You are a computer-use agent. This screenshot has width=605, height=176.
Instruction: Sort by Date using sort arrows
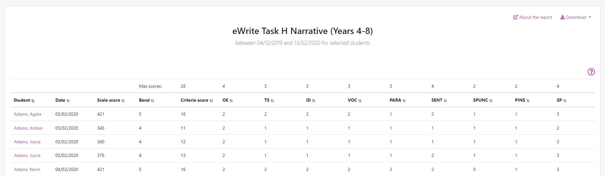pos(68,101)
